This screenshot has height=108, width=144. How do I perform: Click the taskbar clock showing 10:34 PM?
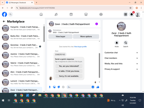[133, 100]
